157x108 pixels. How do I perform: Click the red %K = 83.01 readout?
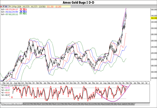pyautogui.click(x=5, y=92)
